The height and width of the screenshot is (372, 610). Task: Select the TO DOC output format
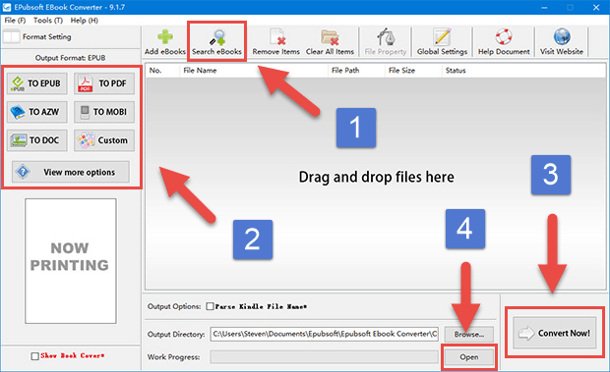37,140
